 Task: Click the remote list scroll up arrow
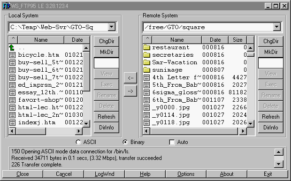point(250,48)
